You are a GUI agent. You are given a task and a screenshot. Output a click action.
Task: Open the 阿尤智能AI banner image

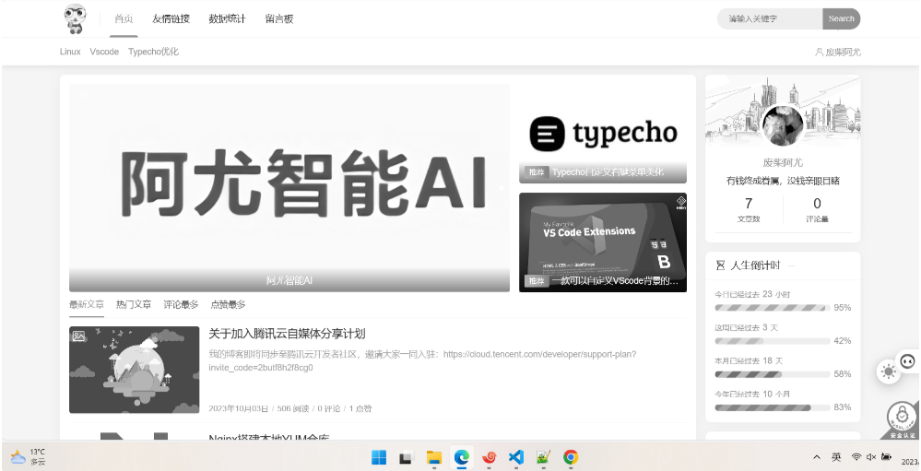289,187
